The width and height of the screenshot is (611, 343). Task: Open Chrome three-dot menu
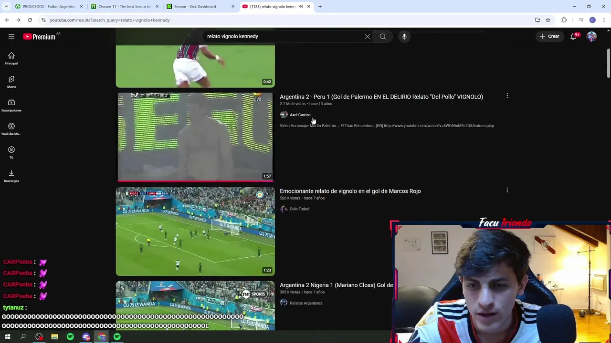(604, 20)
